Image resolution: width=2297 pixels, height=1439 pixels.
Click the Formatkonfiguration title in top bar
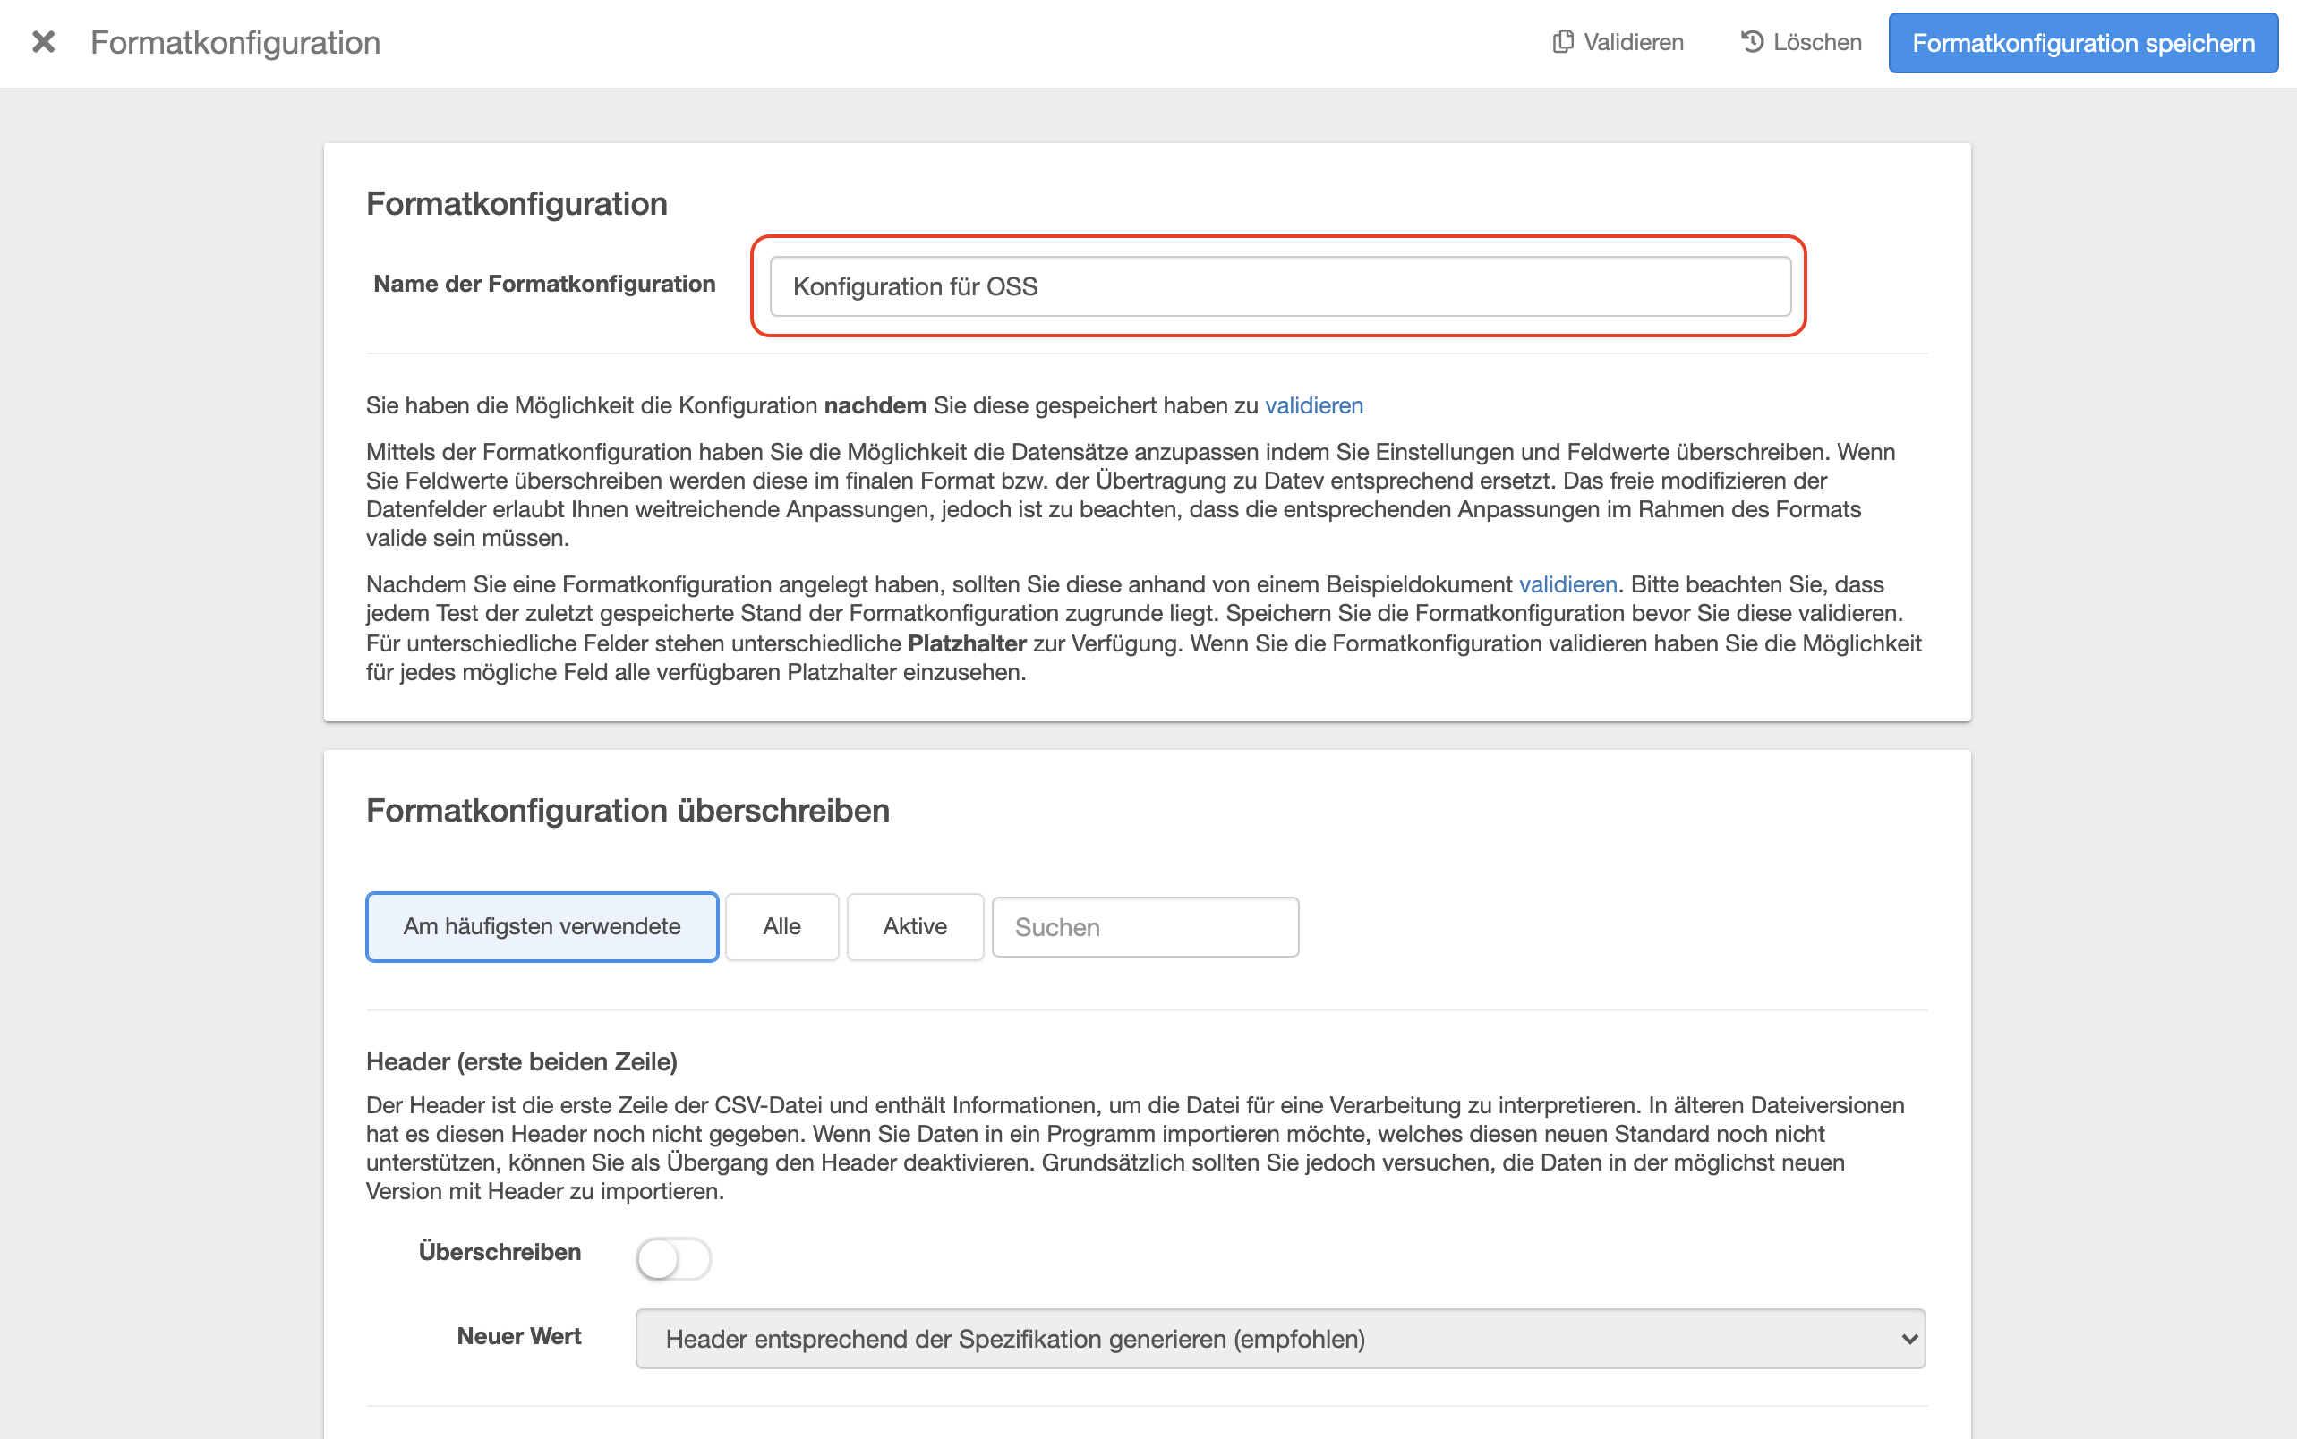point(235,43)
